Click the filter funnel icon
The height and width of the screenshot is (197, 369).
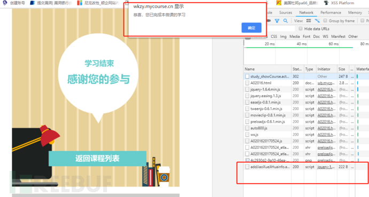(x=277, y=21)
